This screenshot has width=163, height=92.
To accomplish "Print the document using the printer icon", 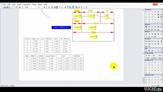I will (x=9, y=7).
